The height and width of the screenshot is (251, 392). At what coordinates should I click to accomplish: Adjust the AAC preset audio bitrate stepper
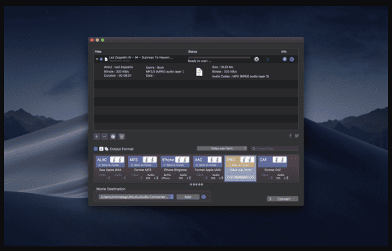[223, 178]
